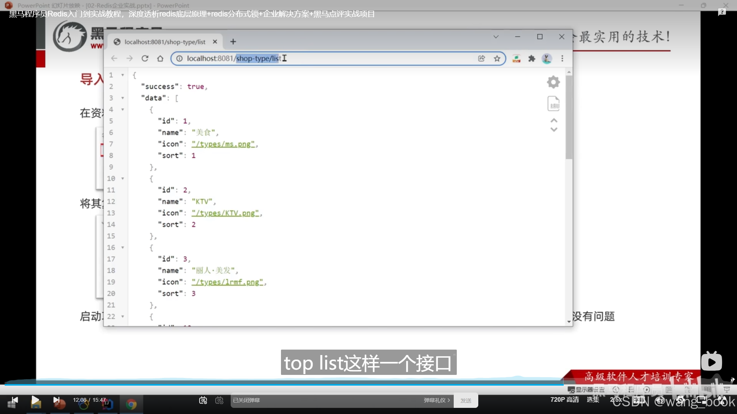Open a new browser tab

click(x=233, y=42)
